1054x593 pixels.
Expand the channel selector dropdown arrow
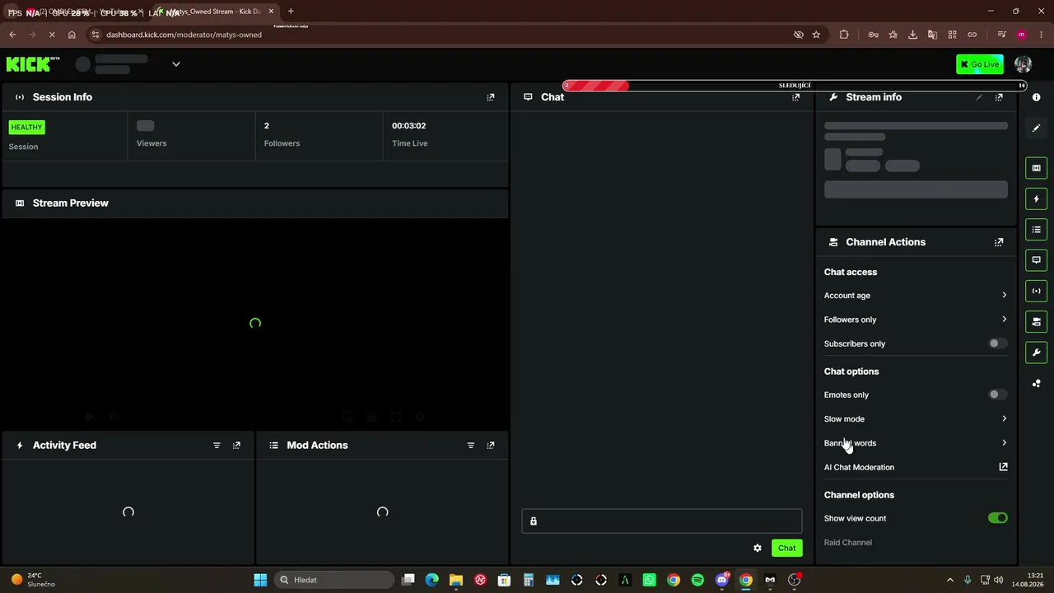tap(176, 64)
